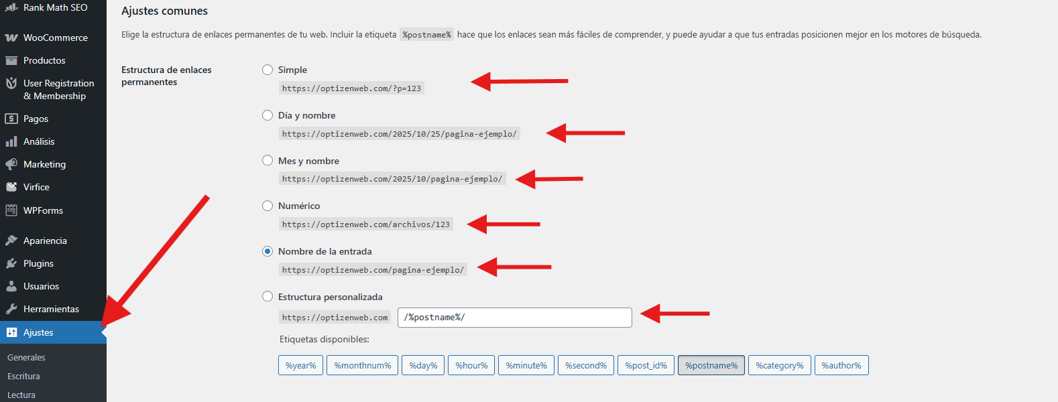The height and width of the screenshot is (402, 1058).
Task: Click the WPForms icon in sidebar
Action: pyautogui.click(x=11, y=210)
